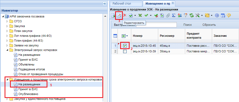The width and height of the screenshot is (239, 102).
Task: Click the yellow envelopes messages icon
Action: (207, 15)
